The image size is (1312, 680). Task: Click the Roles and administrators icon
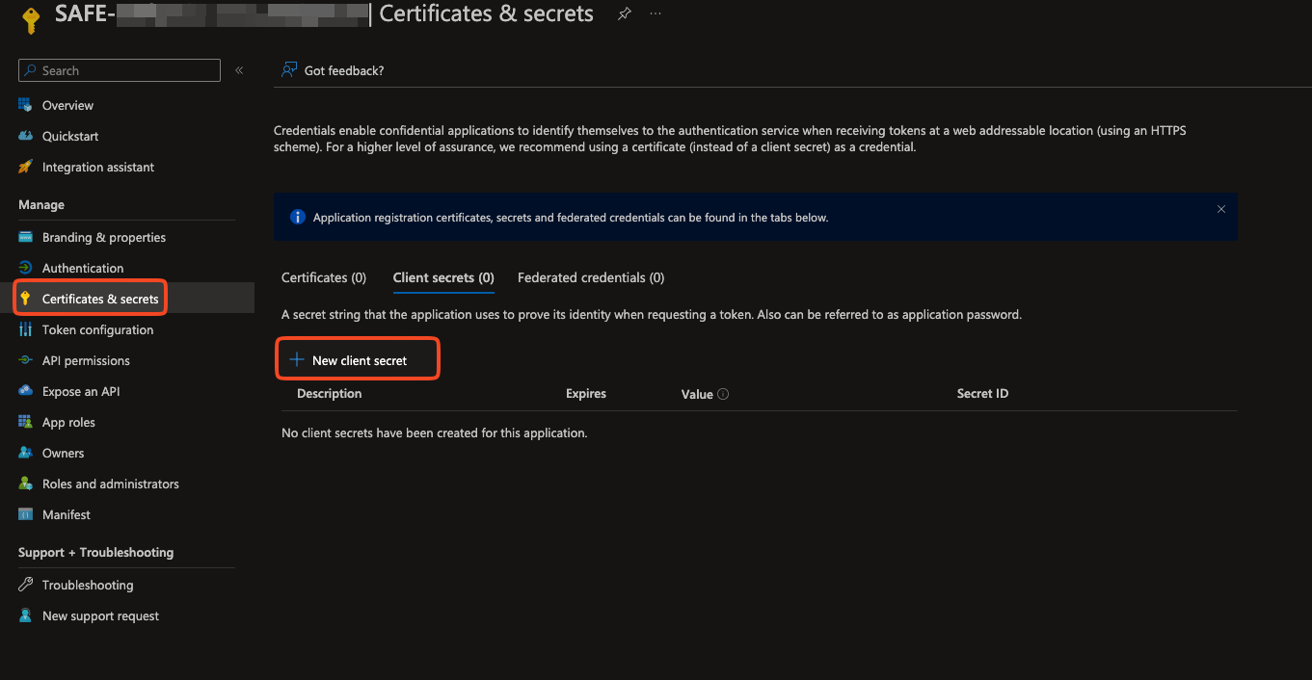click(26, 484)
